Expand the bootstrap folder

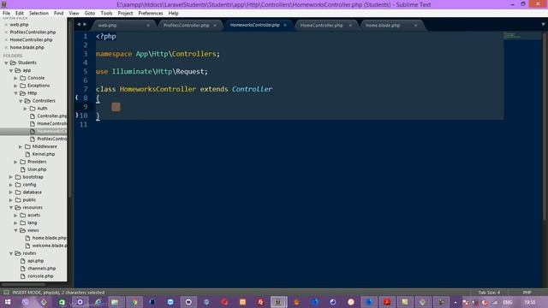[11, 177]
